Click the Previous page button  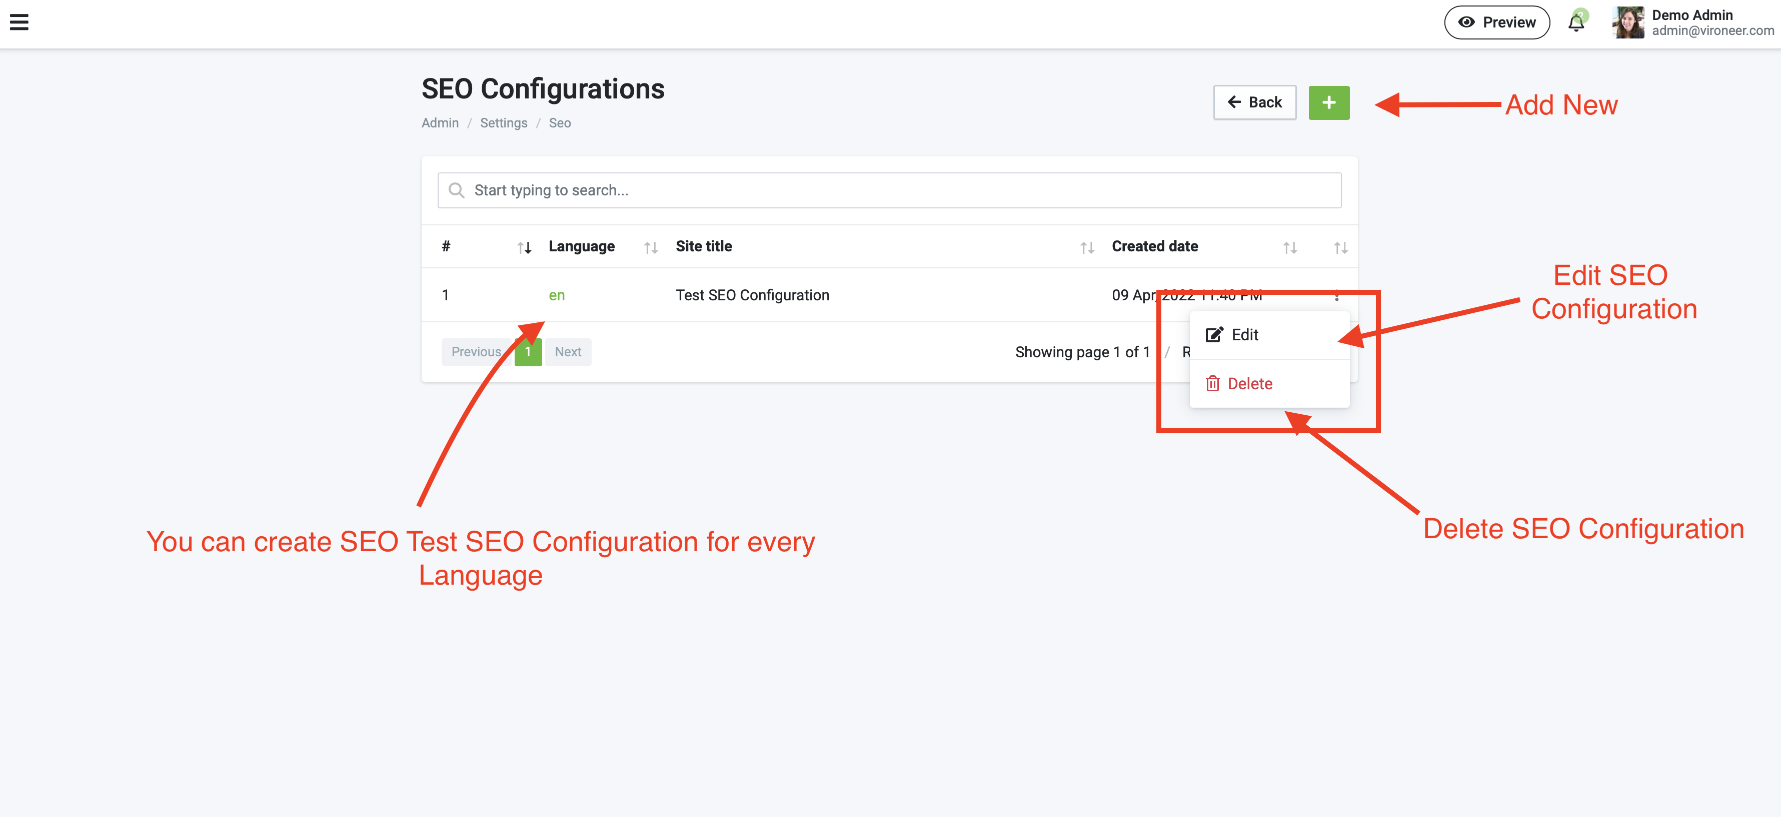(476, 352)
